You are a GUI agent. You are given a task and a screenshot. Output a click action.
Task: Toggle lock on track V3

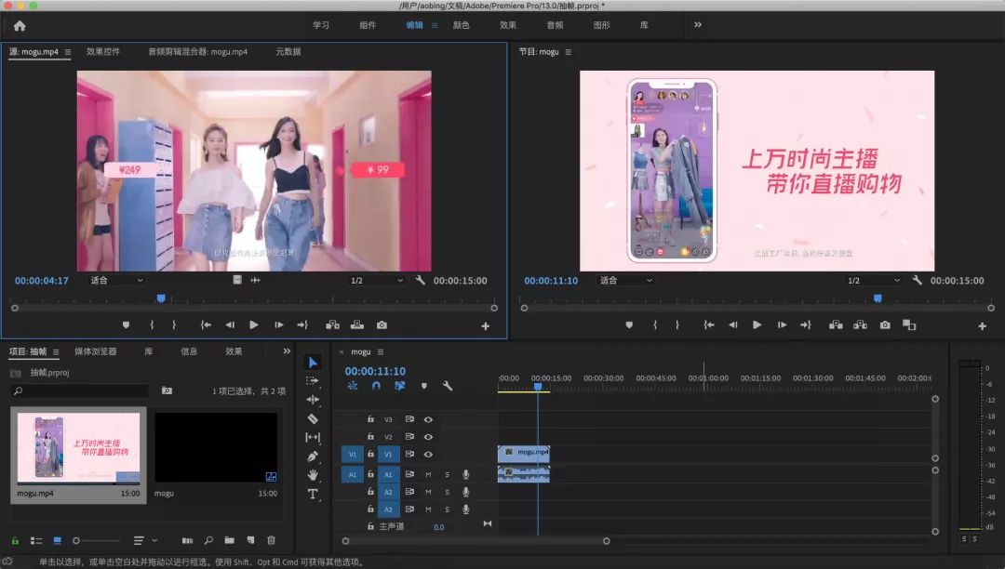(x=370, y=419)
